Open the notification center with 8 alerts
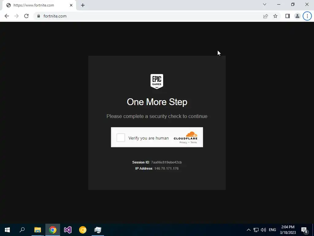This screenshot has height=236, width=314. tap(304, 230)
